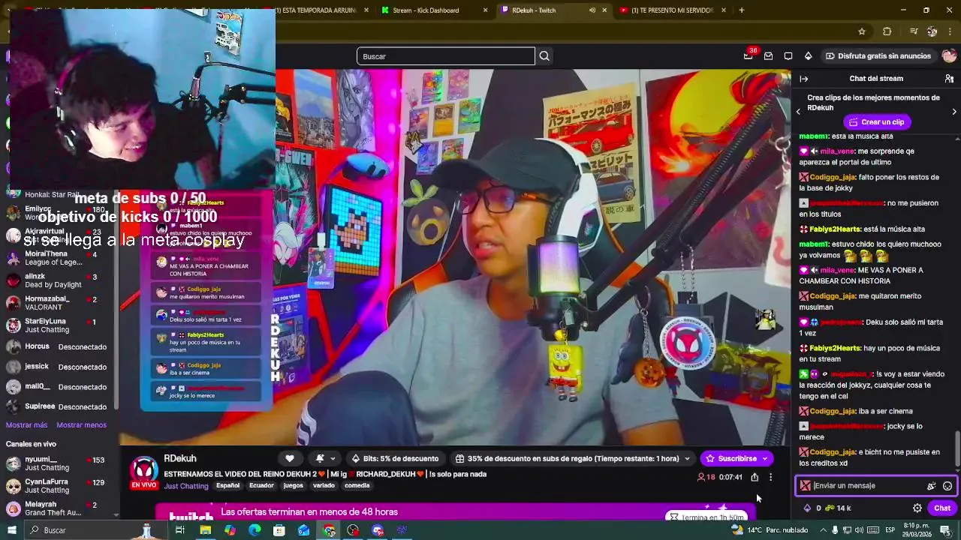Screen dimensions: 961x540
Task: Open a new browser tab
Action: click(742, 10)
